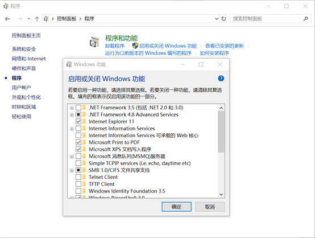315x238 pixels.
Task: Select 控制面板 in the breadcrumb
Action: coord(67,19)
